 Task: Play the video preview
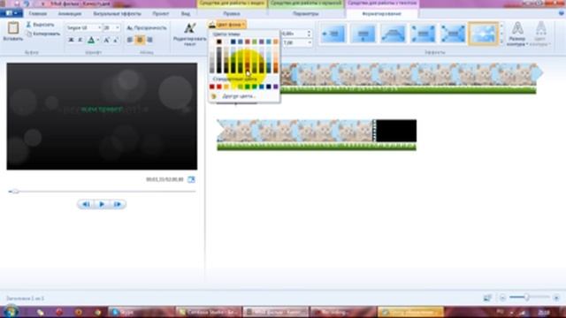(102, 204)
